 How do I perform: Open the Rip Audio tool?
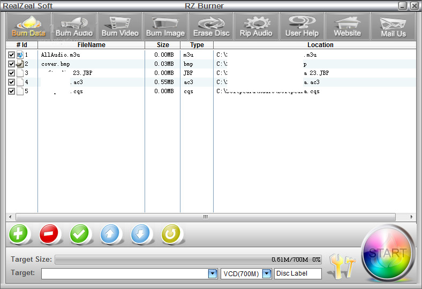[x=256, y=26]
